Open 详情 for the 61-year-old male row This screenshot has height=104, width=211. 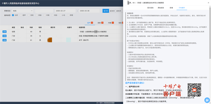click(x=4, y=40)
